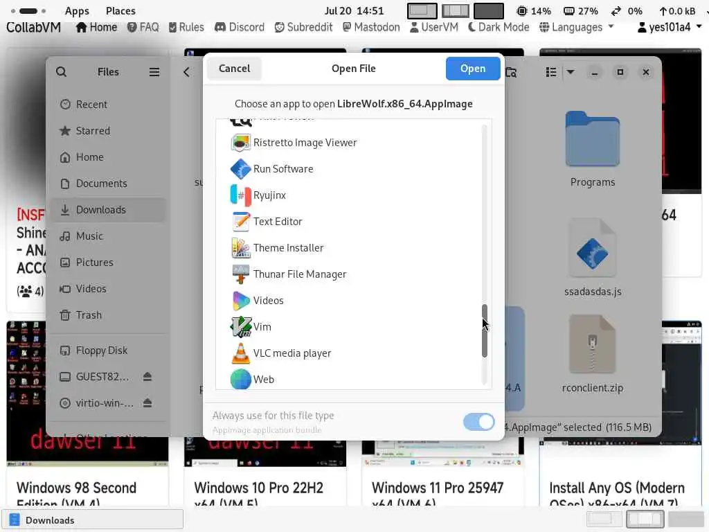Toggle Dark Mode on CollabVM
Screen dimensions: 709x532
click(499, 27)
